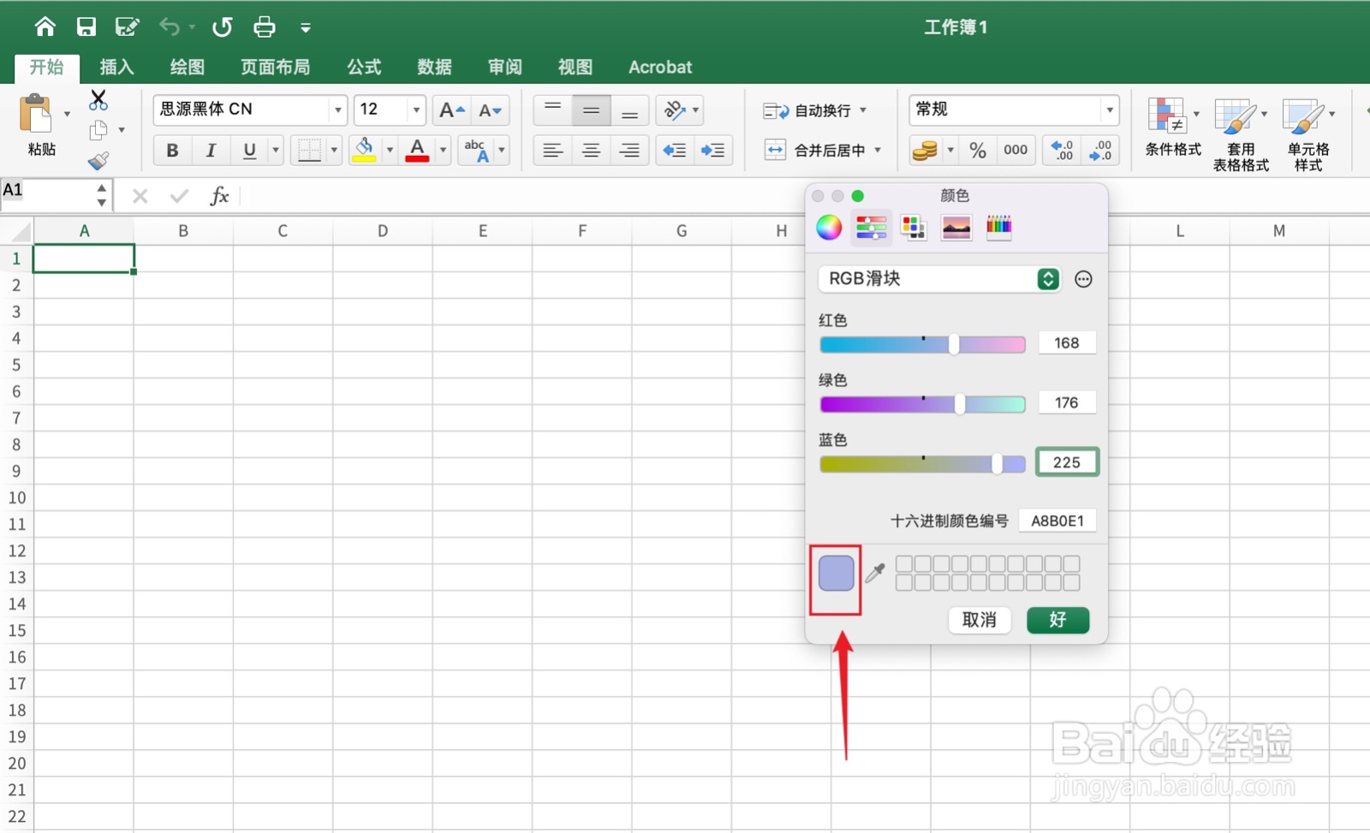The image size is (1370, 833).
Task: Click the 蓝色 slider handle
Action: coord(996,464)
